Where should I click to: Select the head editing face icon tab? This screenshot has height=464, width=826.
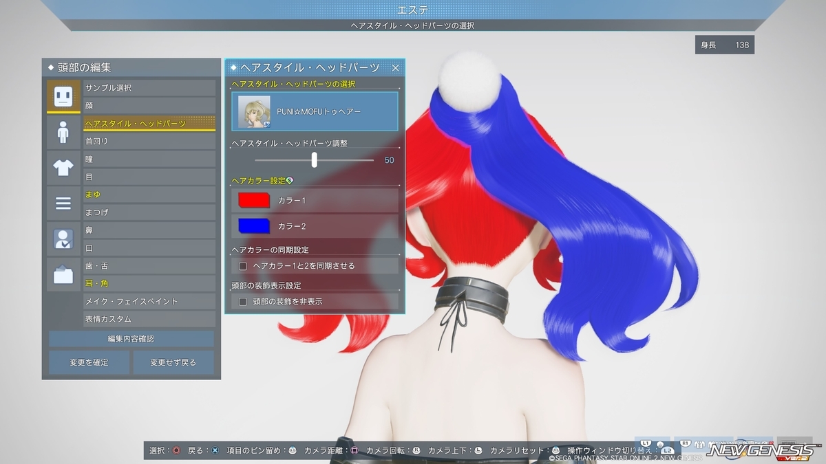click(63, 96)
